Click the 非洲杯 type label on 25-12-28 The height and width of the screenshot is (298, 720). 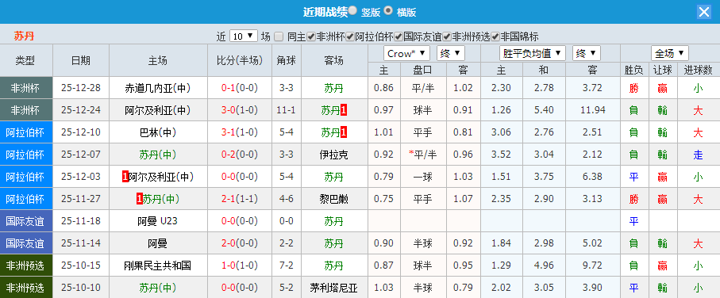point(25,88)
